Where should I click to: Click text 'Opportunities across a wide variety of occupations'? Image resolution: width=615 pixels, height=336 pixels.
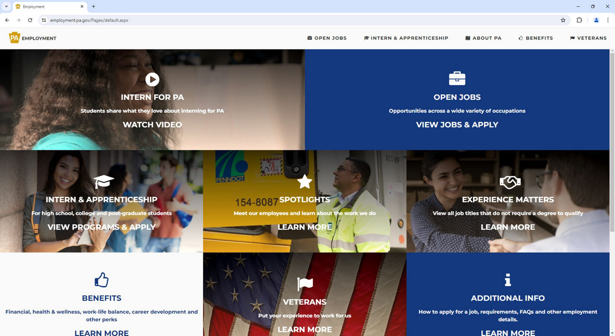point(457,111)
